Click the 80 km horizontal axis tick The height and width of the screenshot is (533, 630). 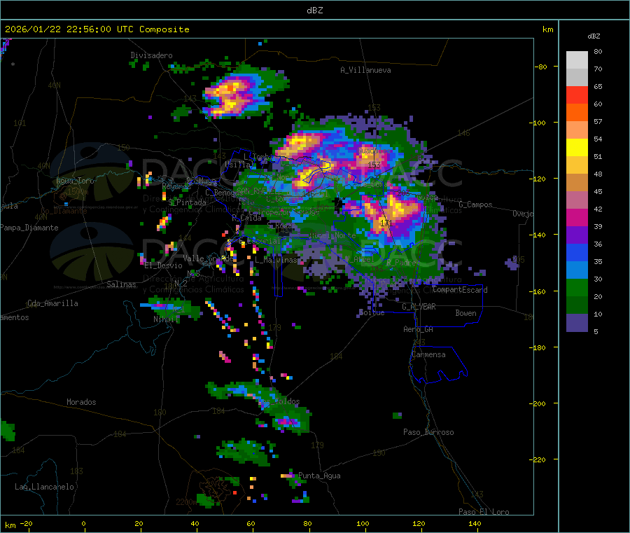click(x=307, y=523)
